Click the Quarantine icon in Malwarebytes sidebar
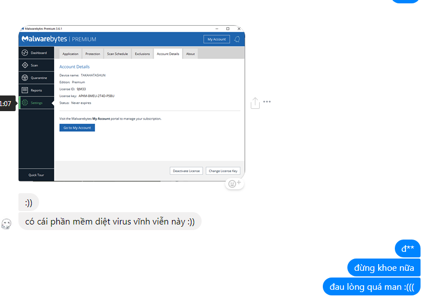This screenshot has height=306, width=425. point(25,78)
